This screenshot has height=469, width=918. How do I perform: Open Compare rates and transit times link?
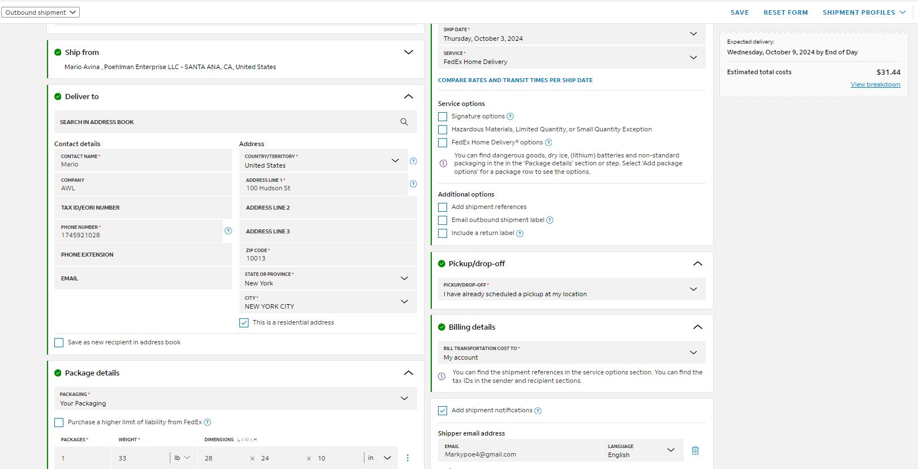[515, 80]
